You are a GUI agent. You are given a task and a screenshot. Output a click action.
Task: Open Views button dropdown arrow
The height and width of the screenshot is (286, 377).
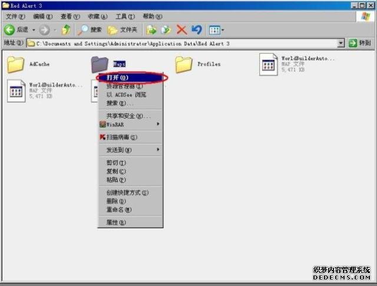(223, 30)
